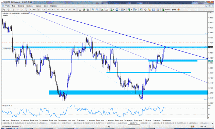Open the profiles dropdown
This screenshot has height=129, width=215.
click(135, 10)
